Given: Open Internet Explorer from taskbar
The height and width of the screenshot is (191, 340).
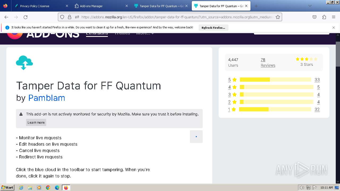Looking at the screenshot, I should point(21,188).
